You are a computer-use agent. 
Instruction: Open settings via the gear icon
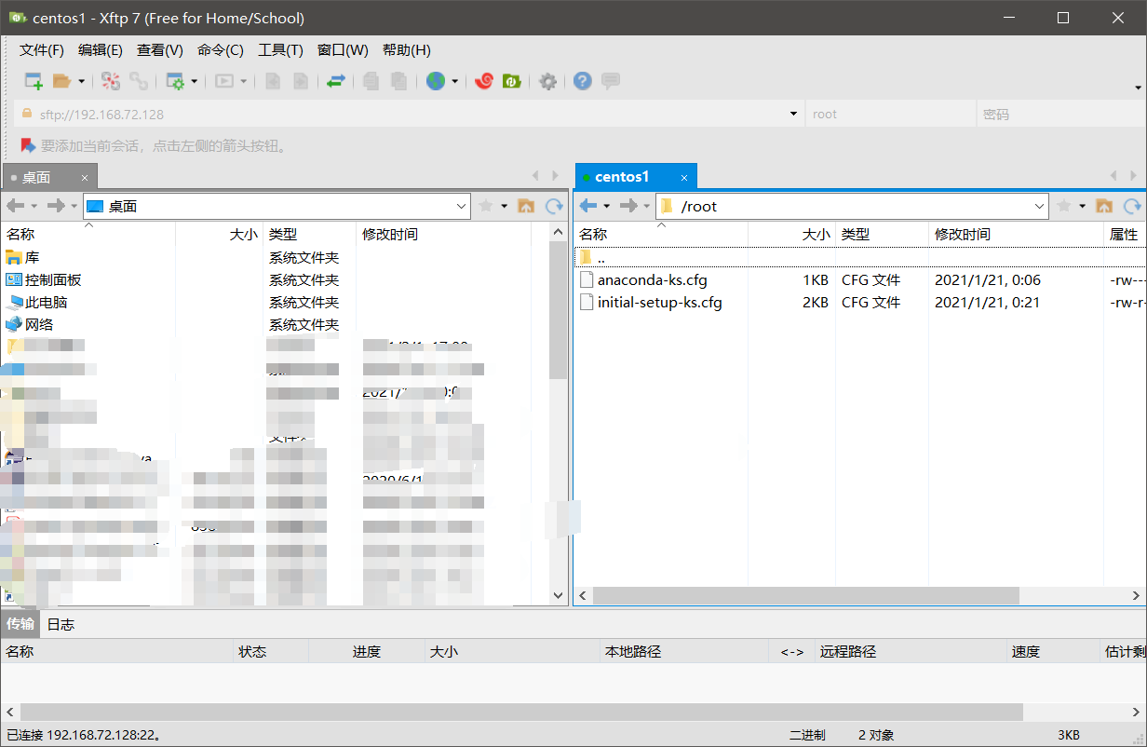coord(547,81)
